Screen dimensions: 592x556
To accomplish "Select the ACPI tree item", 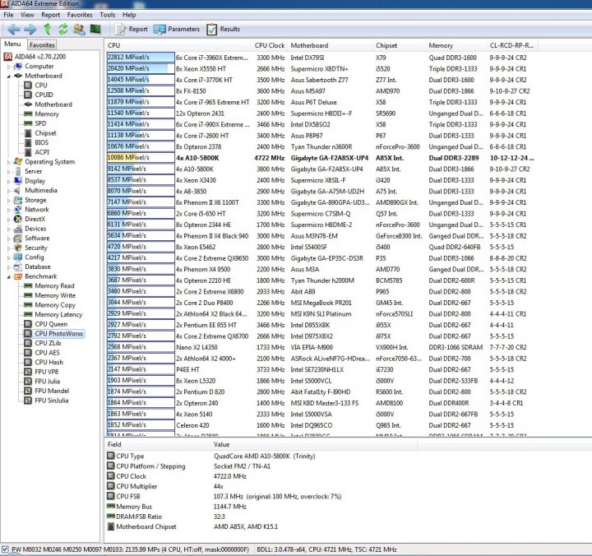I will point(42,152).
